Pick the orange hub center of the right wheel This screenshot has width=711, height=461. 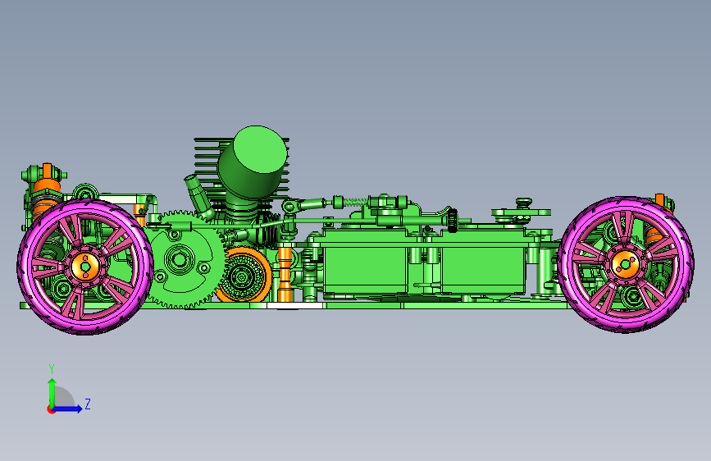tap(625, 264)
